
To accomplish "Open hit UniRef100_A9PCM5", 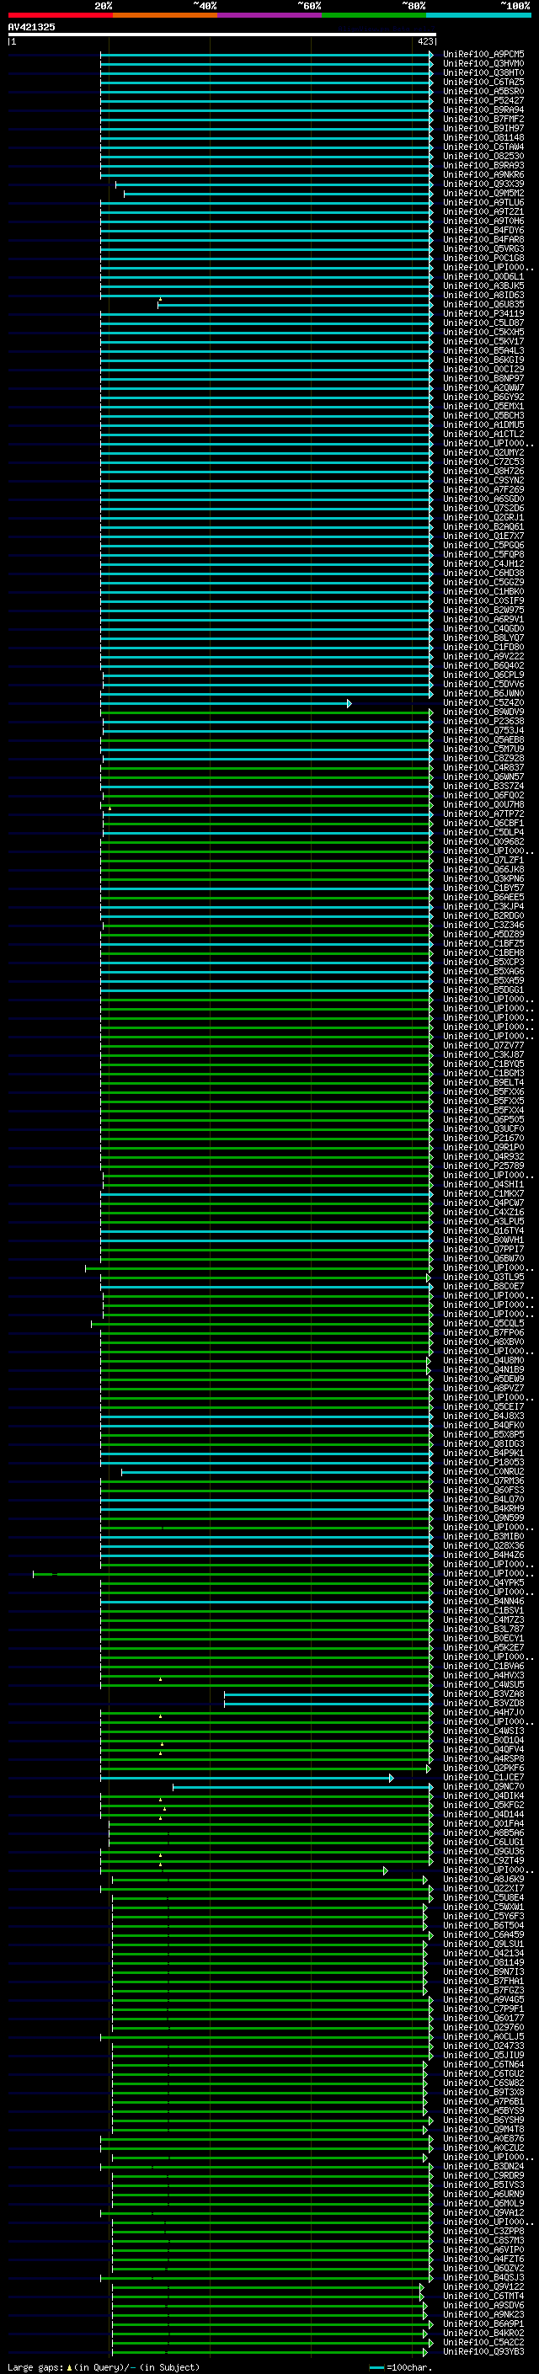I will [x=483, y=55].
